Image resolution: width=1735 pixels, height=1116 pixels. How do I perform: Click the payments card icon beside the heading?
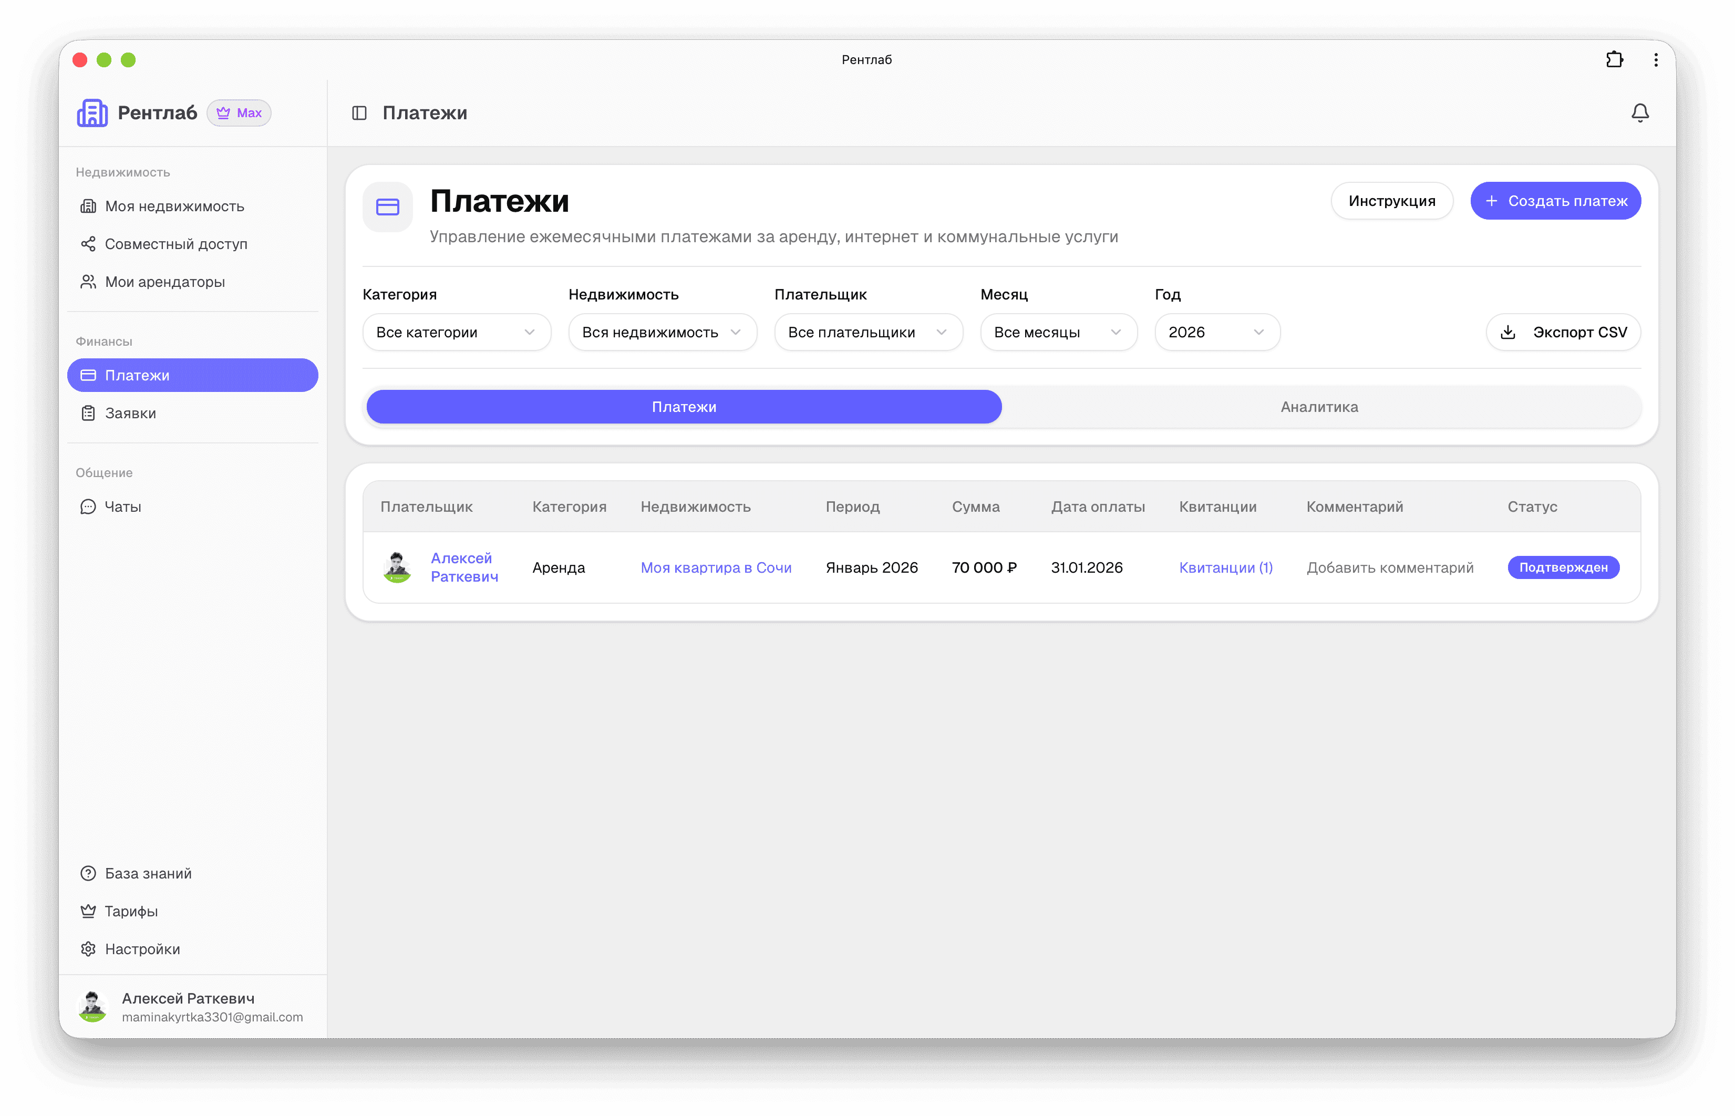[388, 207]
